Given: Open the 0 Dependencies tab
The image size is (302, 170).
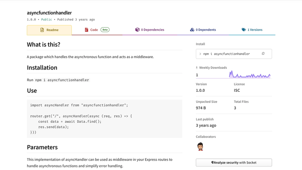Looking at the screenshot, I should click(149, 30).
